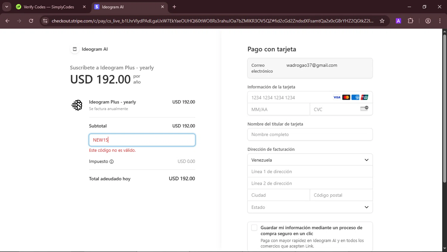Select the Ideogram AI tab
447x252 pixels.
pyautogui.click(x=129, y=7)
